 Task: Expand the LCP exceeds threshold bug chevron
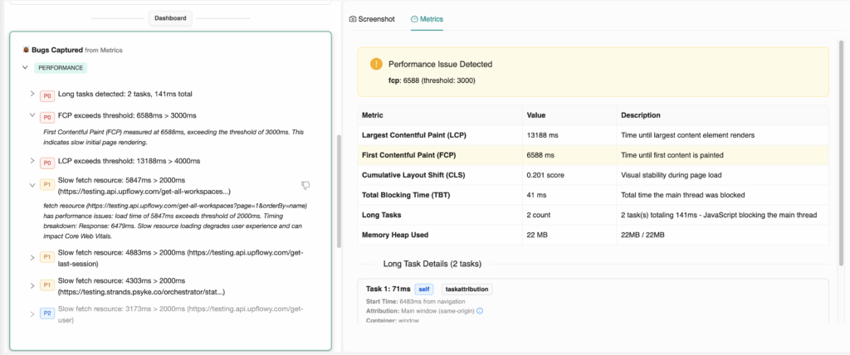pyautogui.click(x=32, y=160)
